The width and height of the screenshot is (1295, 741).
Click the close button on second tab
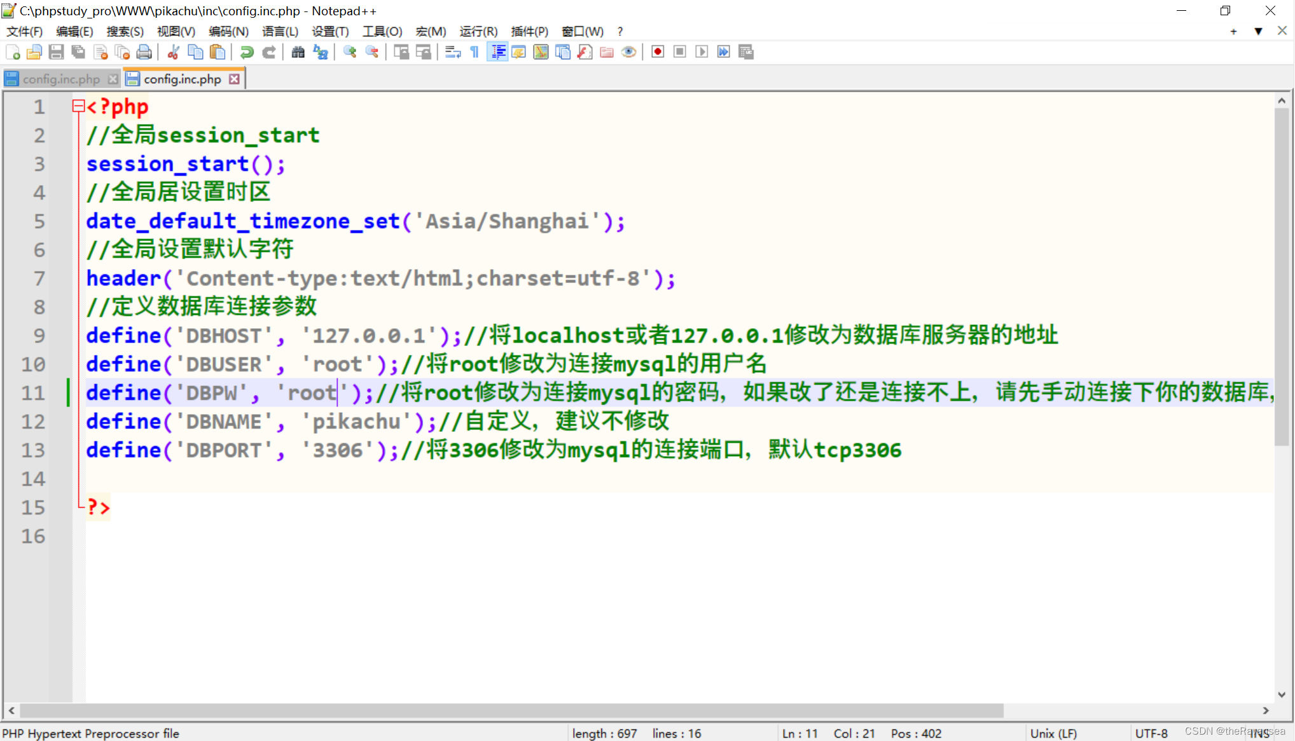pos(235,78)
